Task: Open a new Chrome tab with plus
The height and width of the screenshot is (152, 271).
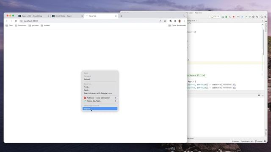Action: [x=121, y=16]
